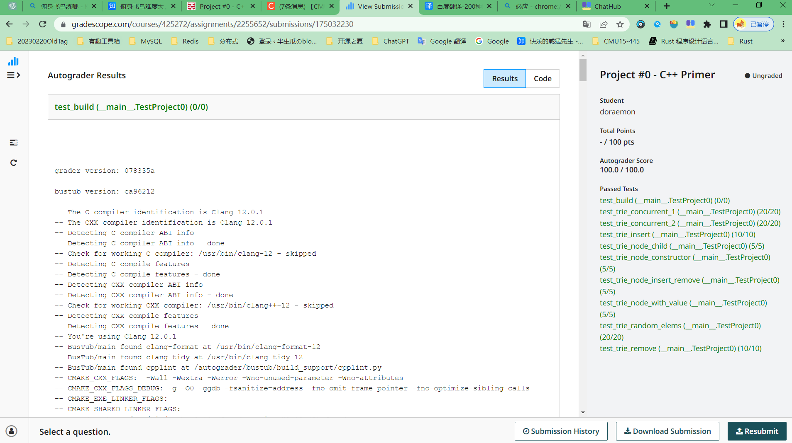
Task: Switch to the ChatHub browser tab
Action: pos(609,6)
